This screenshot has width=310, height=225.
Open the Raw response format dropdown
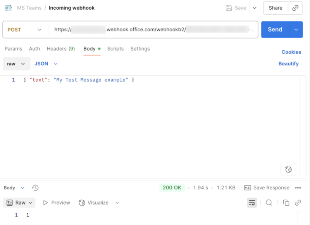tap(19, 203)
